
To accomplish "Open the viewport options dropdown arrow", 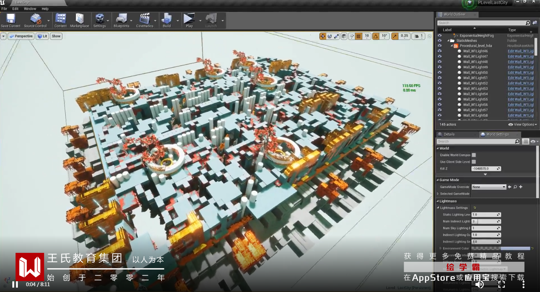I will [3, 36].
